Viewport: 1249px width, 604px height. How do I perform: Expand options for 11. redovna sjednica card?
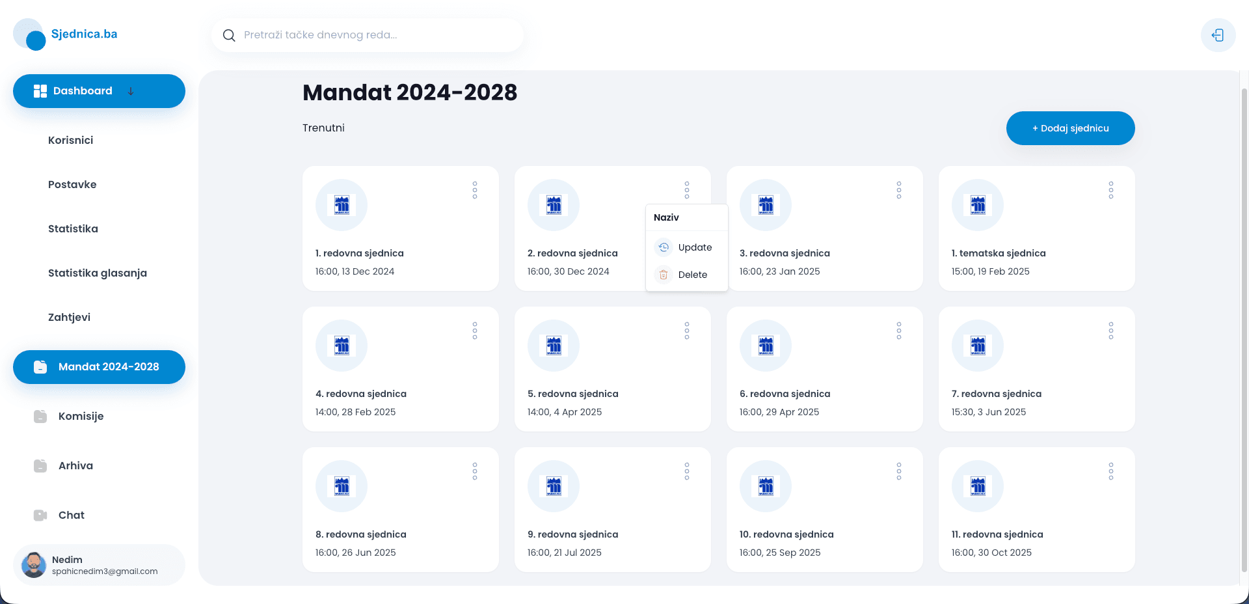[1111, 471]
